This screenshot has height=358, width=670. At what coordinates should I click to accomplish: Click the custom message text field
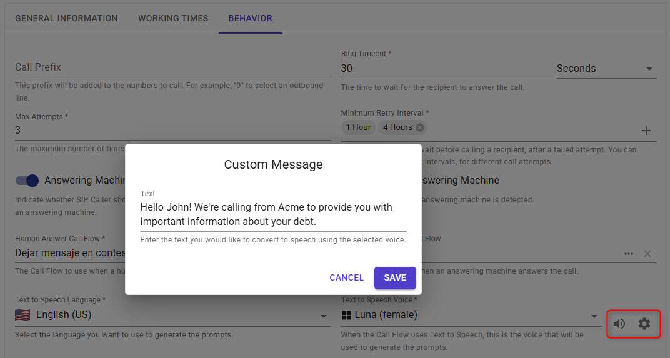pos(272,214)
